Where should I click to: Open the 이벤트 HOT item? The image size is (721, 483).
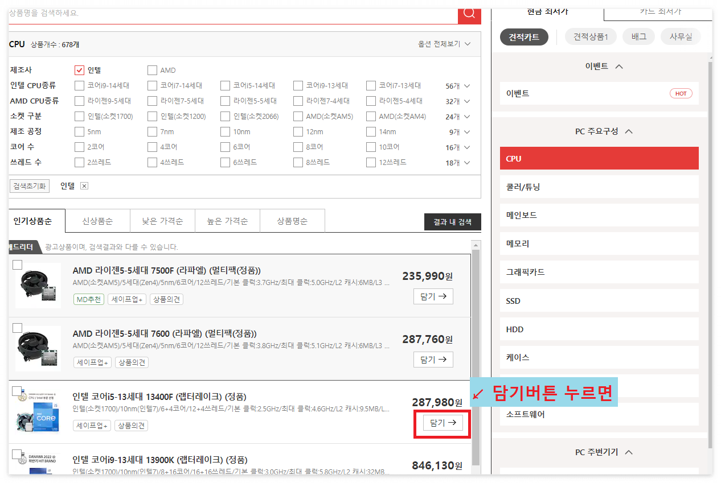[x=599, y=93]
